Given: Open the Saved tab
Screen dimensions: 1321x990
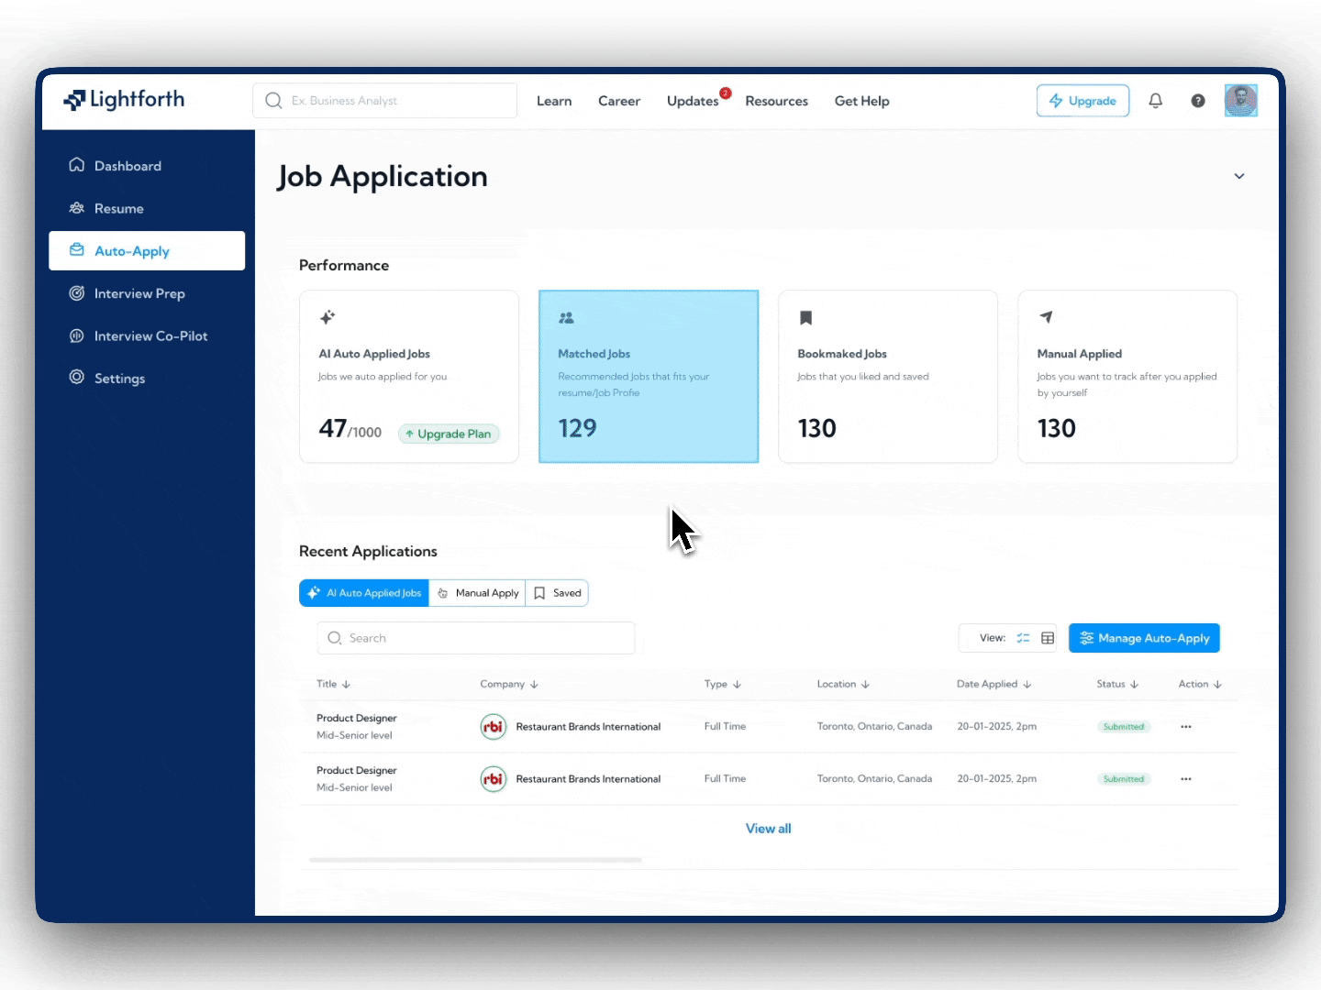Looking at the screenshot, I should click(557, 593).
